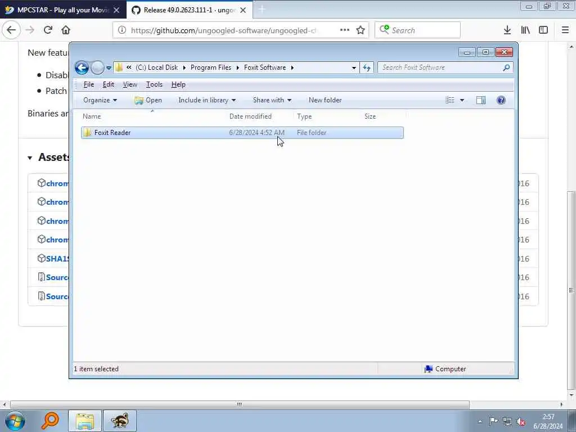
Task: Click Explorer's greyed Forward arrow button
Action: (x=98, y=67)
